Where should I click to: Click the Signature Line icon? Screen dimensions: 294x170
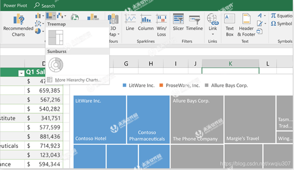coord(260,23)
